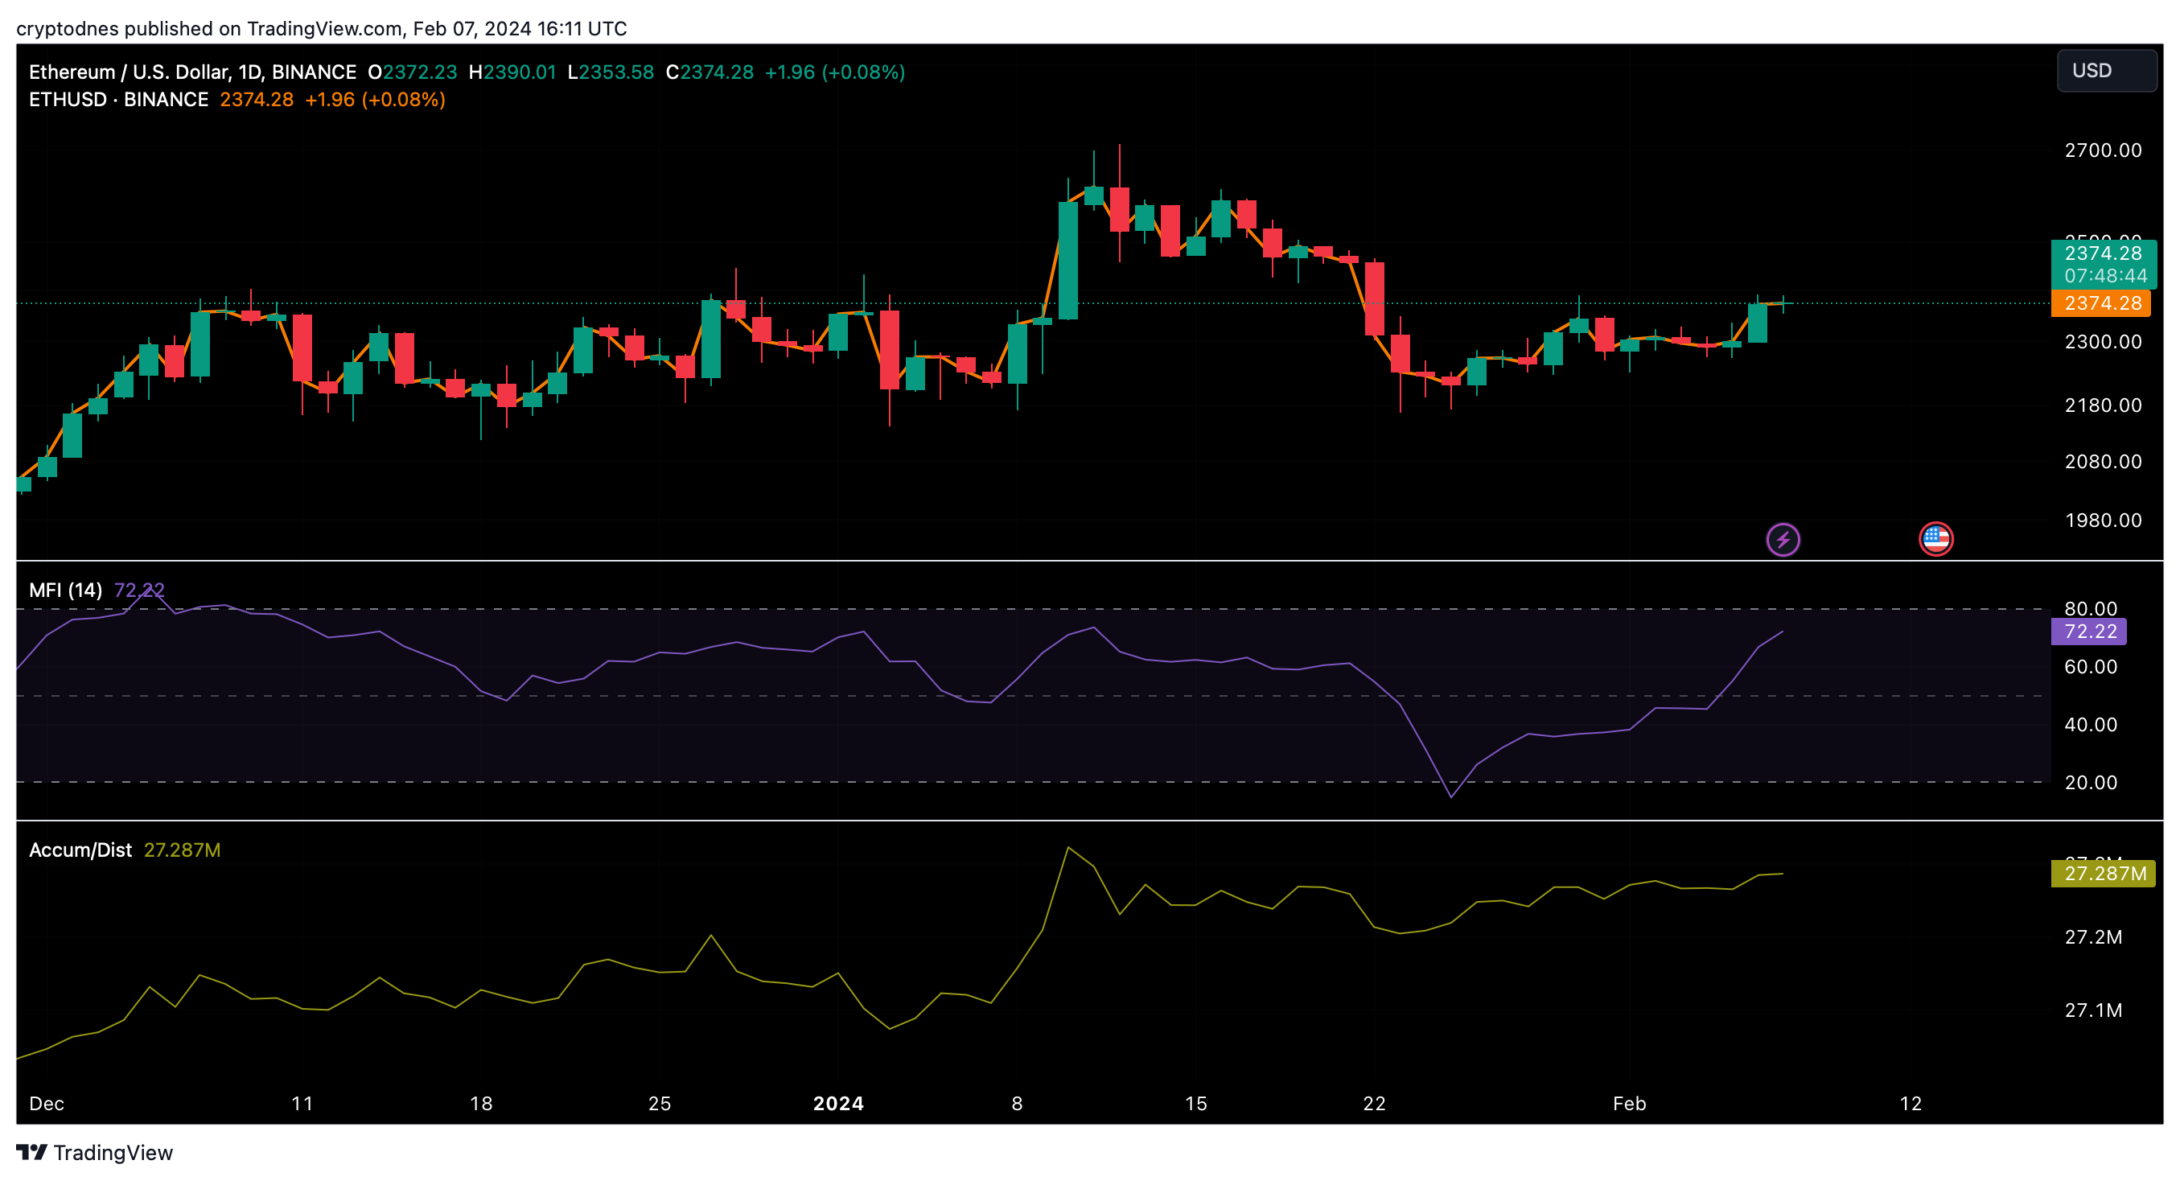Select the Accum/Dist indicator legend
This screenshot has width=2180, height=1181.
click(x=80, y=850)
